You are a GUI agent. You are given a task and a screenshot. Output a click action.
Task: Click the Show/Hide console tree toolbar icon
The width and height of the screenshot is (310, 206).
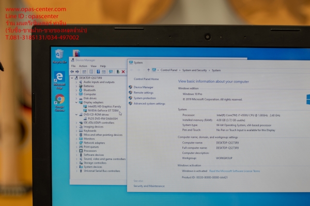tap(84, 72)
